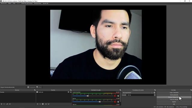192x108 pixels.
Task: Open source properties gear in the Fuentes toolbar
Action: pyautogui.click(x=43, y=104)
